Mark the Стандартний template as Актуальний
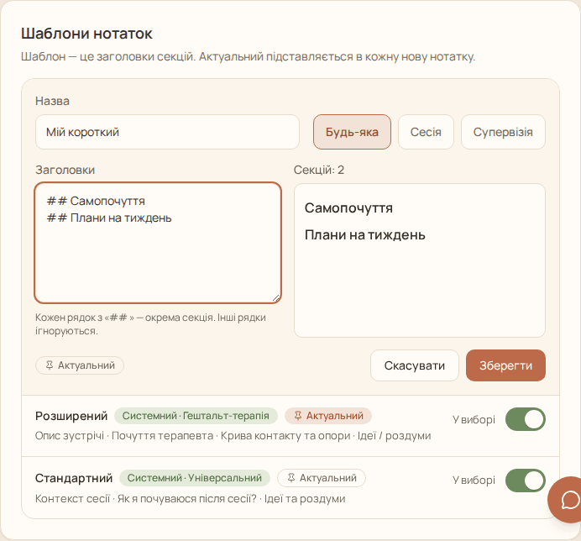The image size is (581, 541). pos(322,478)
